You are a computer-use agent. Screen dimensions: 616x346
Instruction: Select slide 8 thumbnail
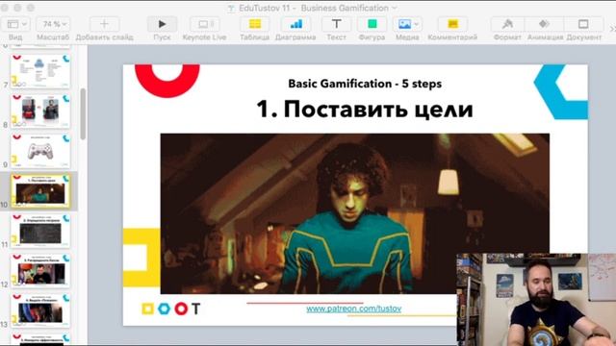pyautogui.click(x=40, y=111)
